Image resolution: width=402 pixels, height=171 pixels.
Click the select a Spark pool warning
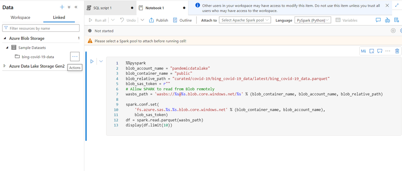[x=140, y=41]
